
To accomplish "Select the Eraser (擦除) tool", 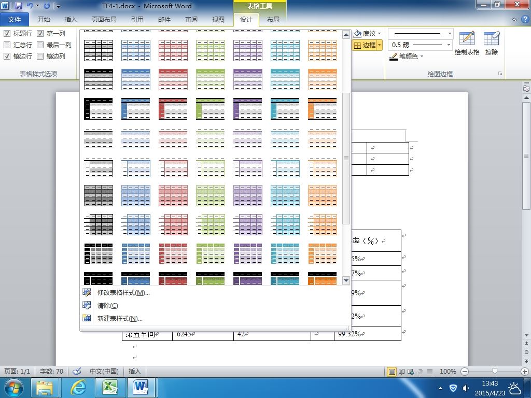I will pyautogui.click(x=492, y=43).
